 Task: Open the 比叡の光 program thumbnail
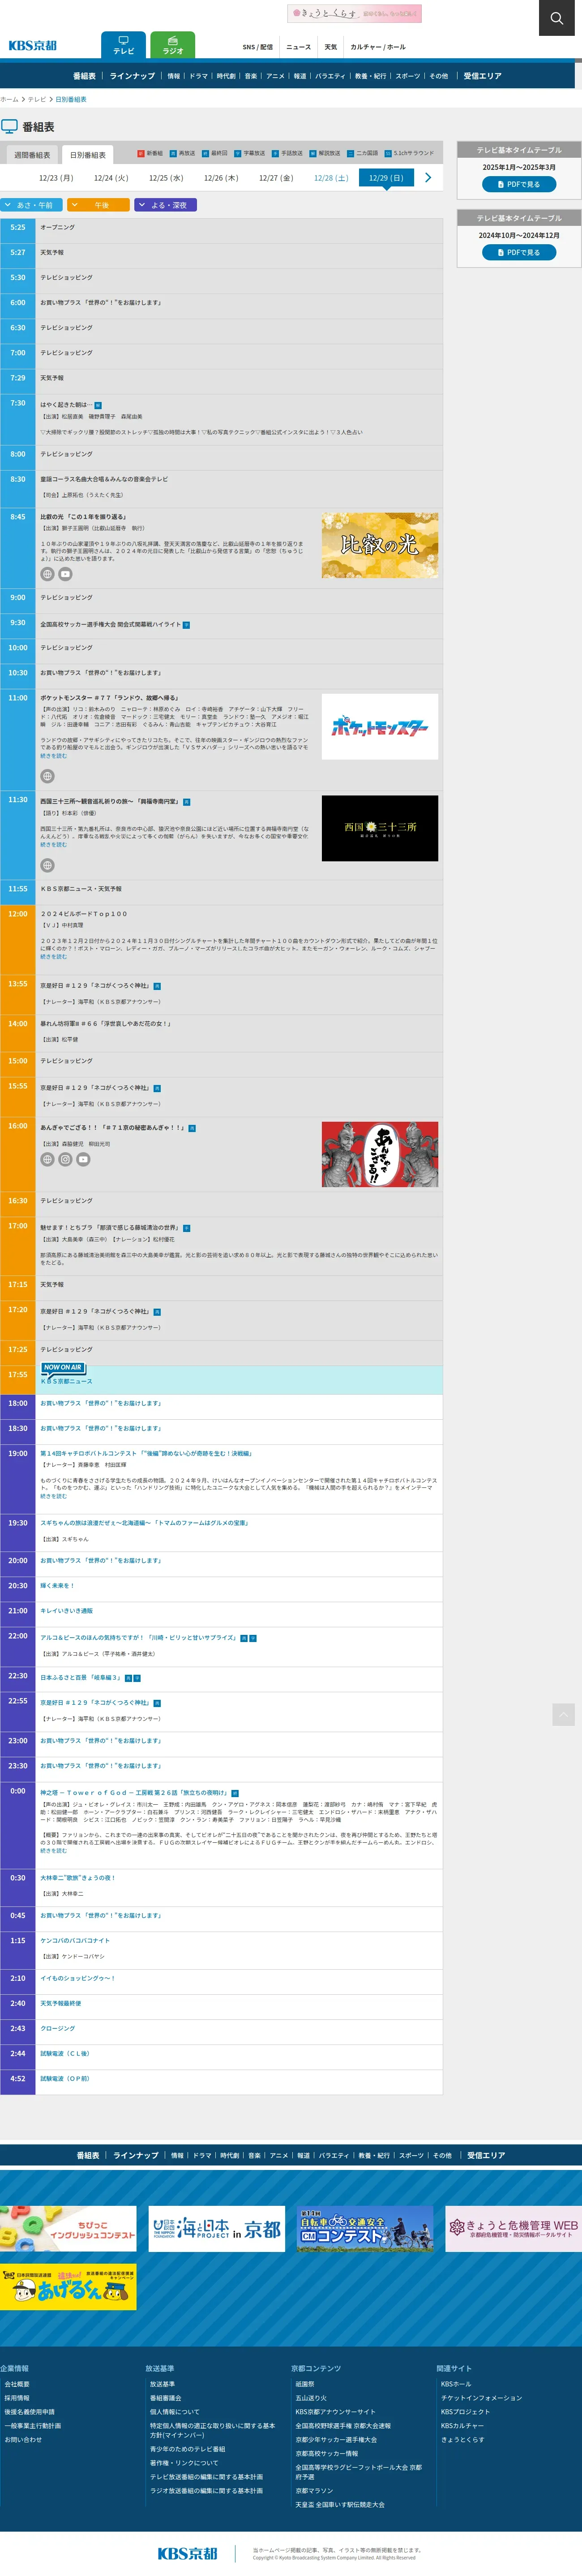coord(379,545)
